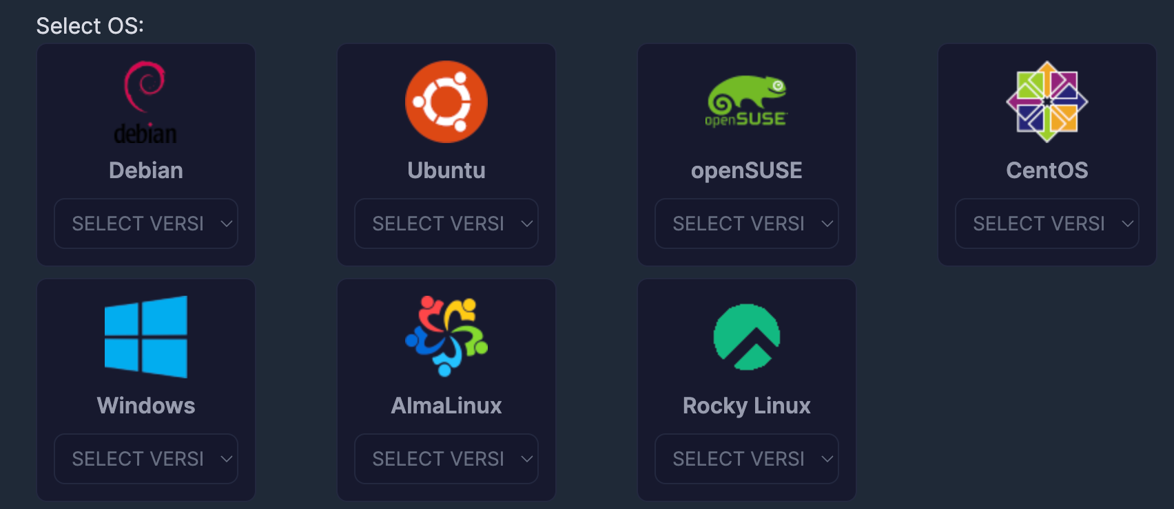Screen dimensions: 1174x509
Task: Select the Debian name label
Action: point(146,171)
